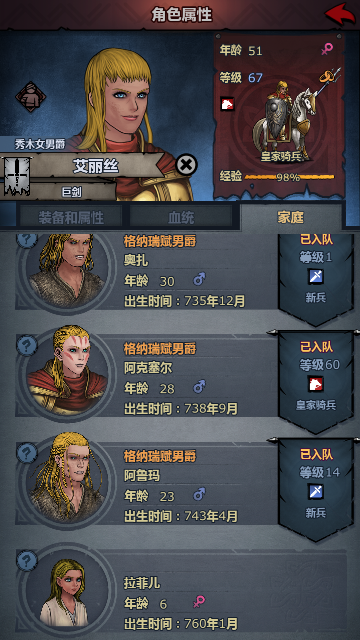Click the greatsword banner icon next to 巨剑
360x640 pixels.
tap(17, 176)
